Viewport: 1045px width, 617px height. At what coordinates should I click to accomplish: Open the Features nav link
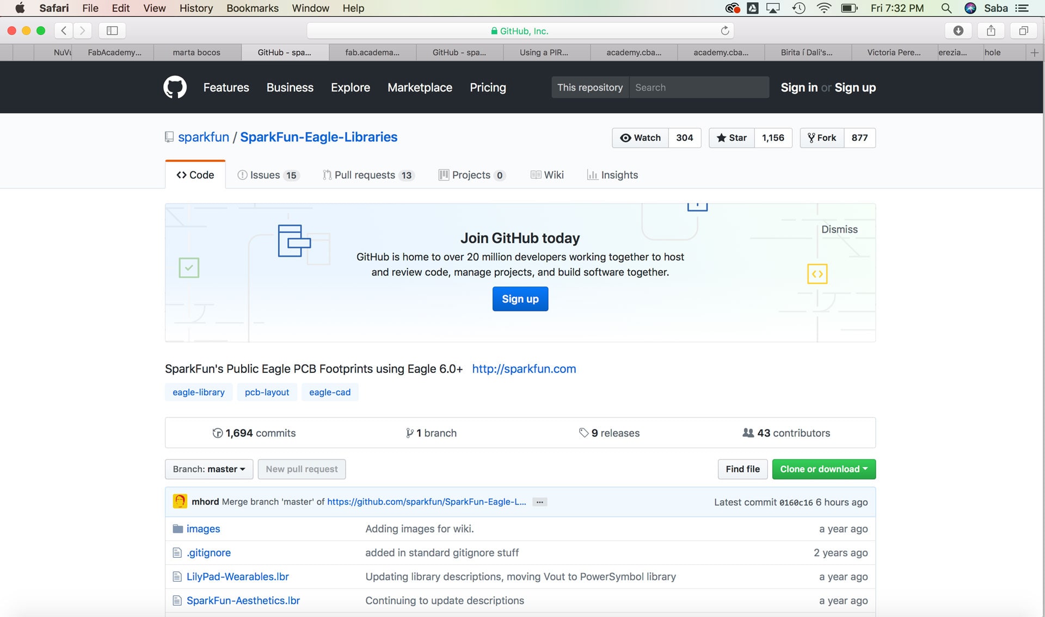226,87
